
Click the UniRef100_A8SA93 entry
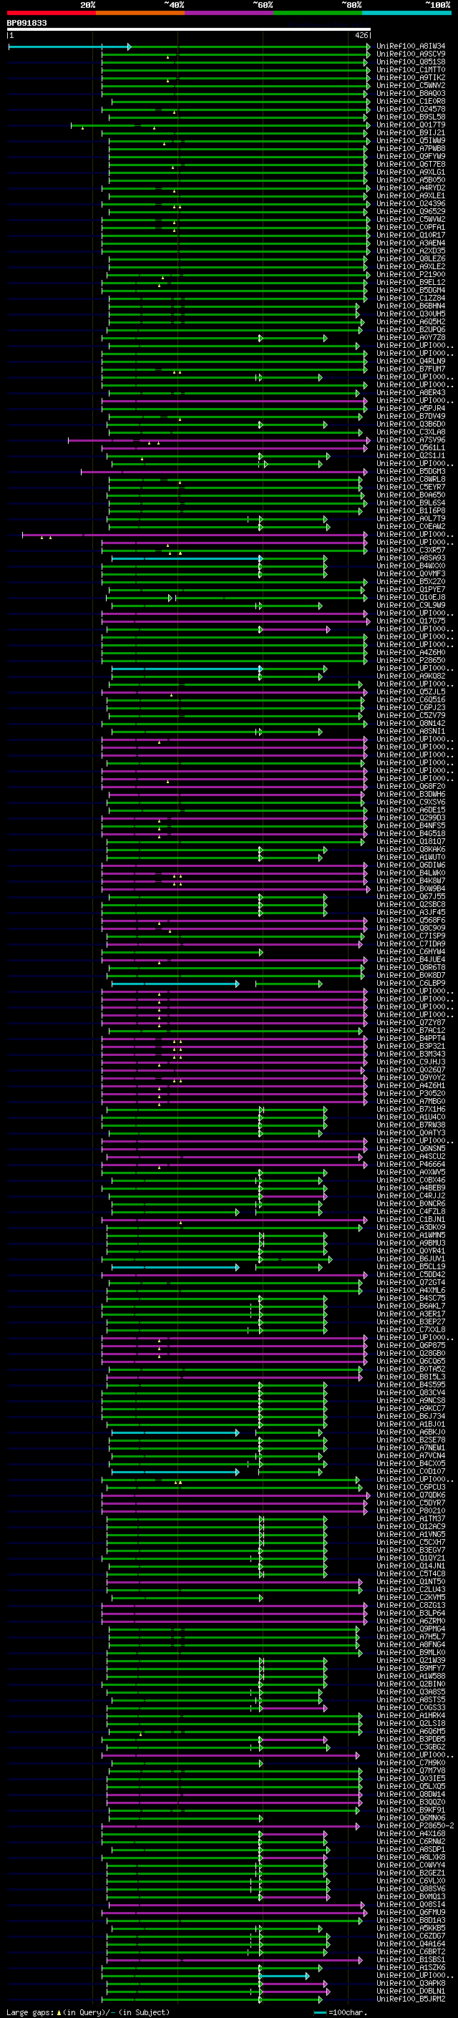pos(411,558)
